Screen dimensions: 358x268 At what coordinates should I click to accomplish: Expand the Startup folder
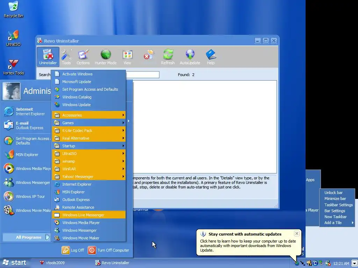click(89, 146)
